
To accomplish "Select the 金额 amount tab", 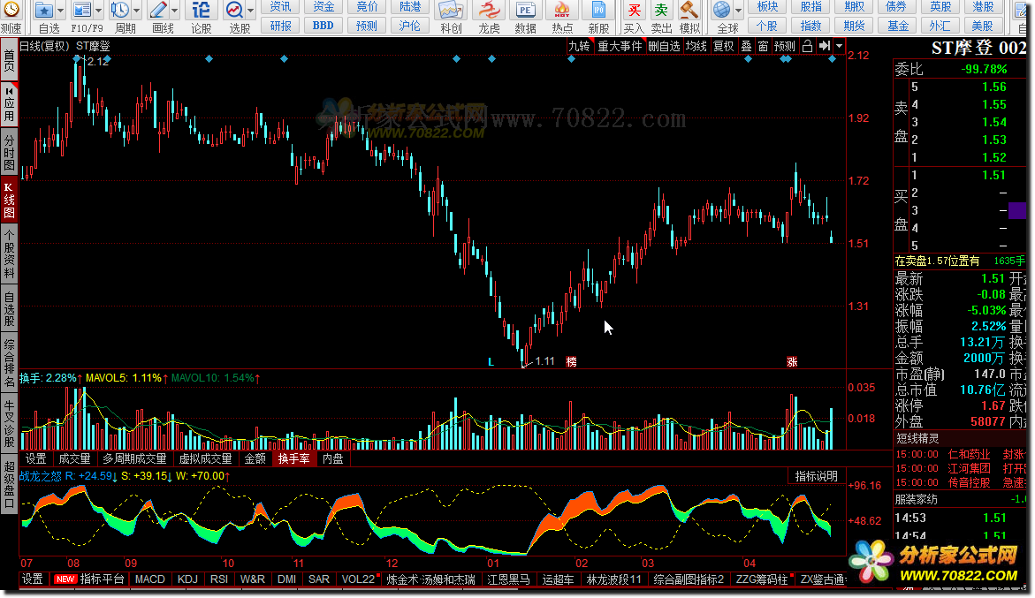I will [255, 458].
